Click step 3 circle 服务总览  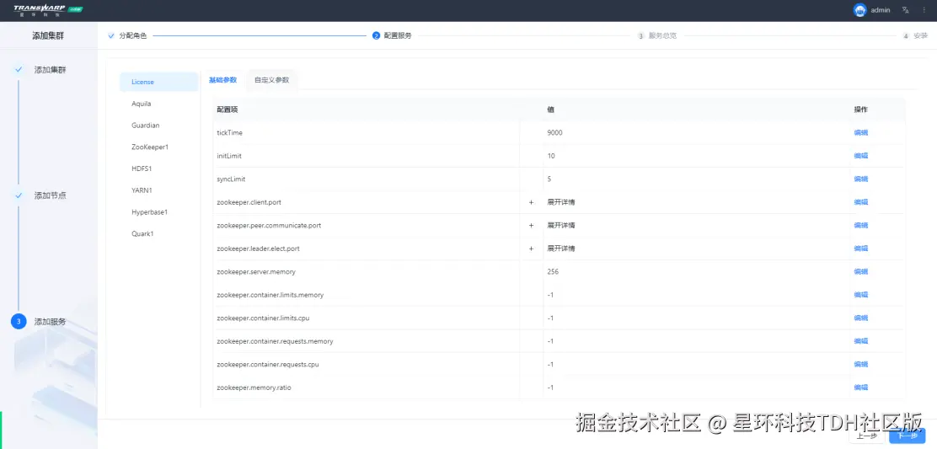tap(640, 36)
